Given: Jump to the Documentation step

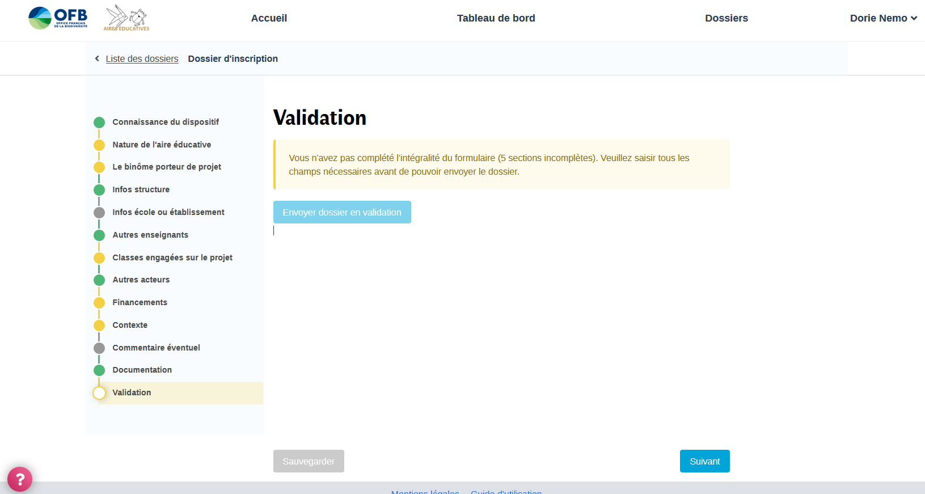Looking at the screenshot, I should coord(142,370).
